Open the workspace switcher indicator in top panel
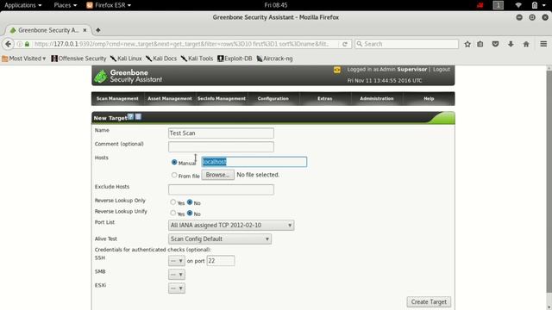Image resolution: width=552 pixels, height=310 pixels. tap(499, 5)
